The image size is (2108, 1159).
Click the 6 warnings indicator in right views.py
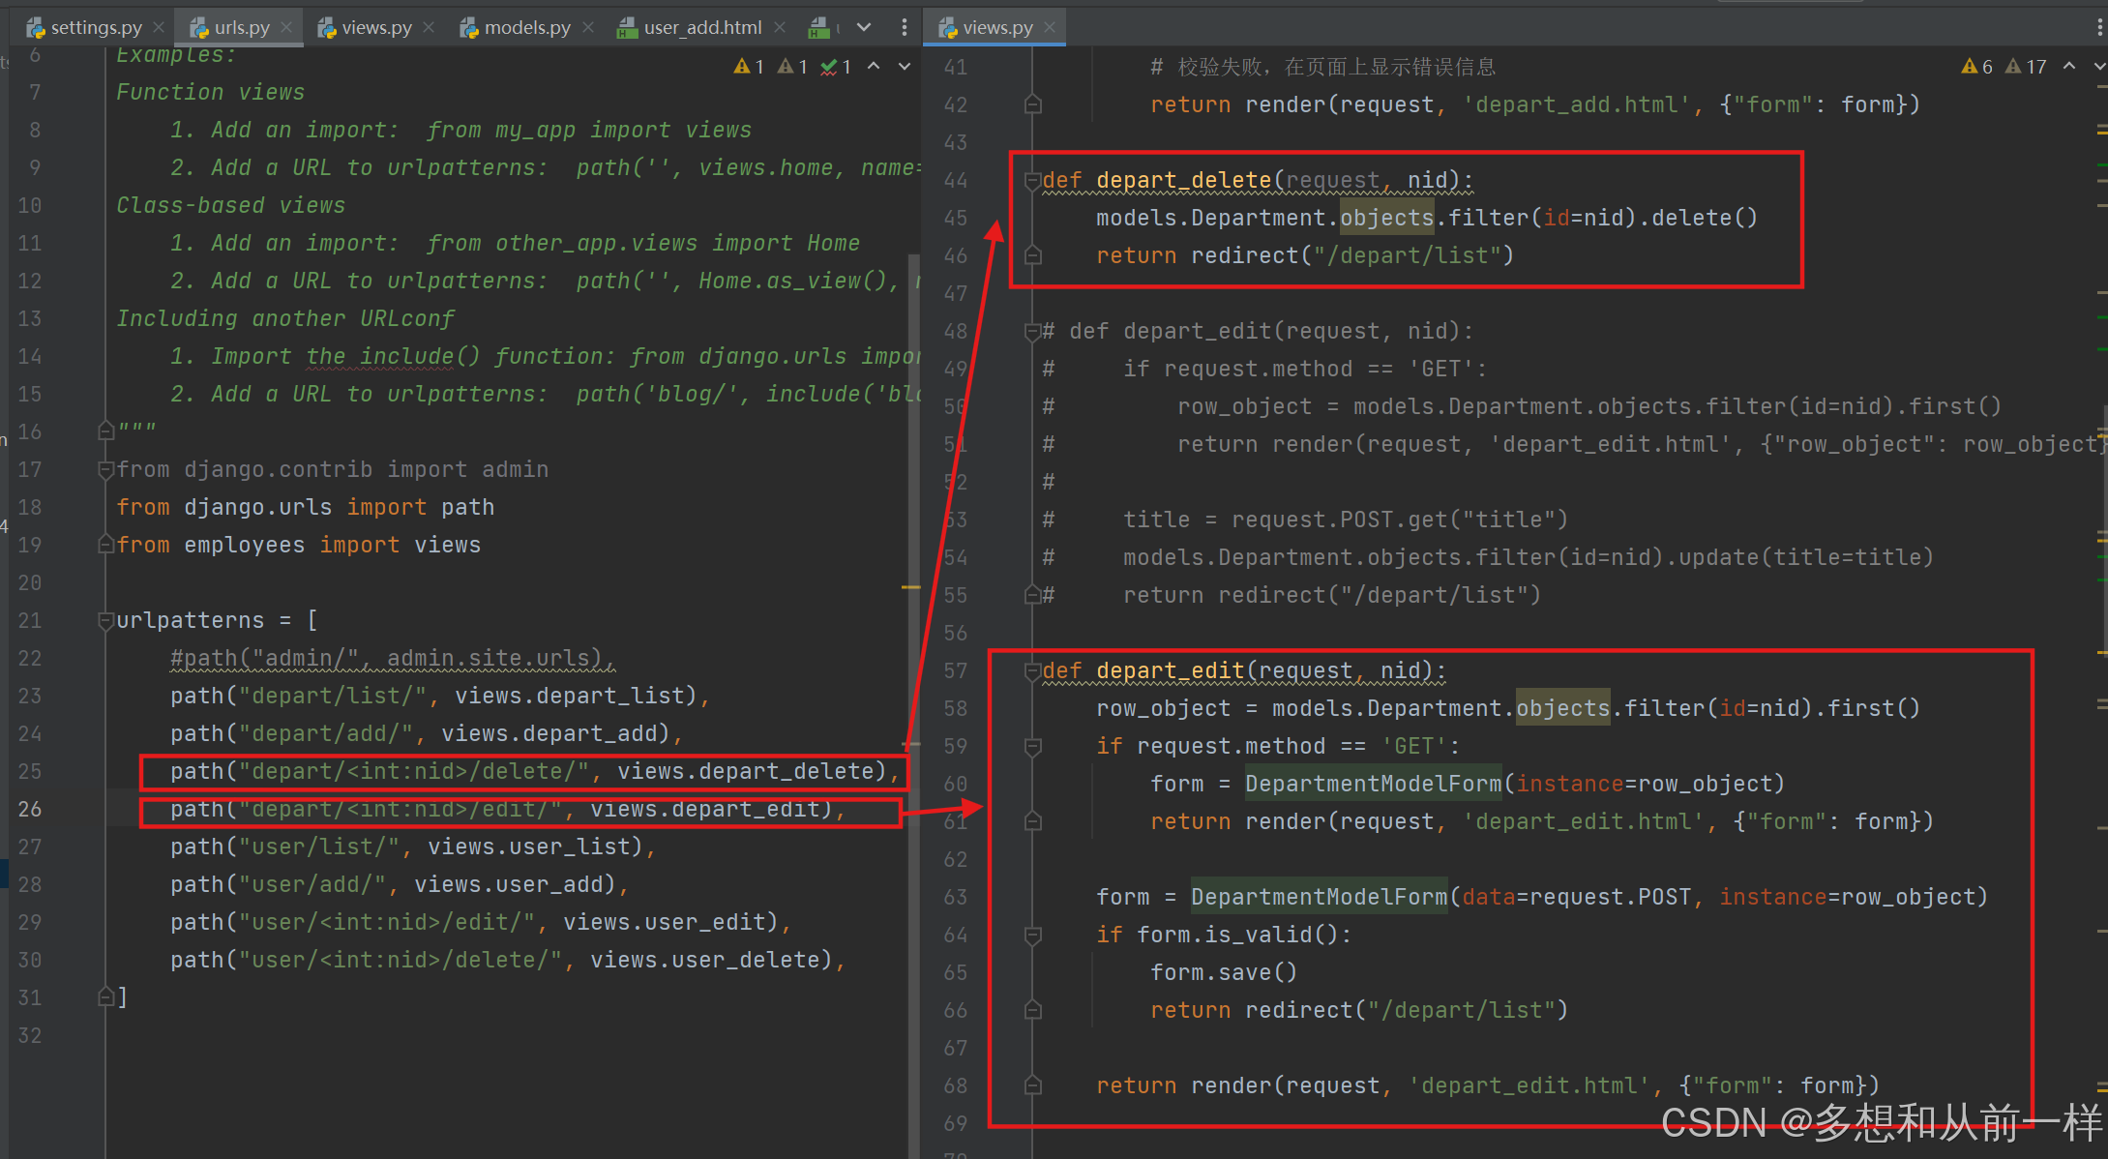(x=1976, y=66)
